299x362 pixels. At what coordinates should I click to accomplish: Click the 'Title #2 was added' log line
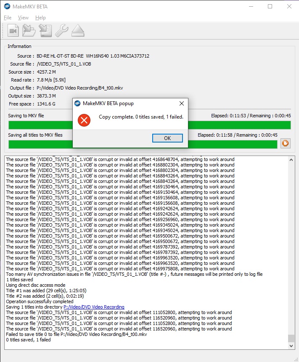pyautogui.click(x=45, y=296)
